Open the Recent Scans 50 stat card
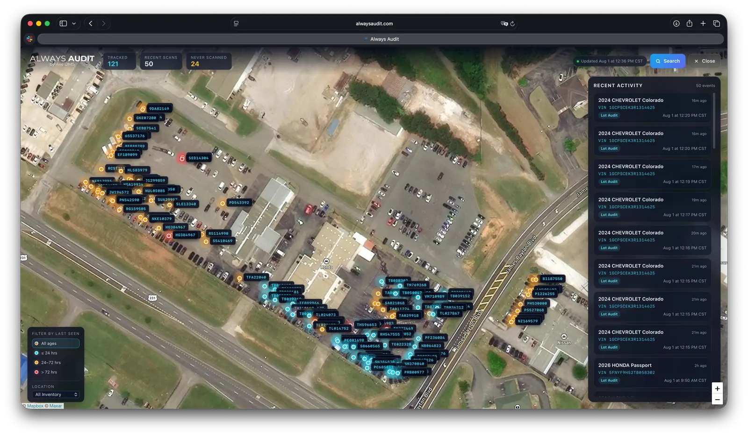Image resolution: width=748 pixels, height=436 pixels. pyautogui.click(x=161, y=61)
